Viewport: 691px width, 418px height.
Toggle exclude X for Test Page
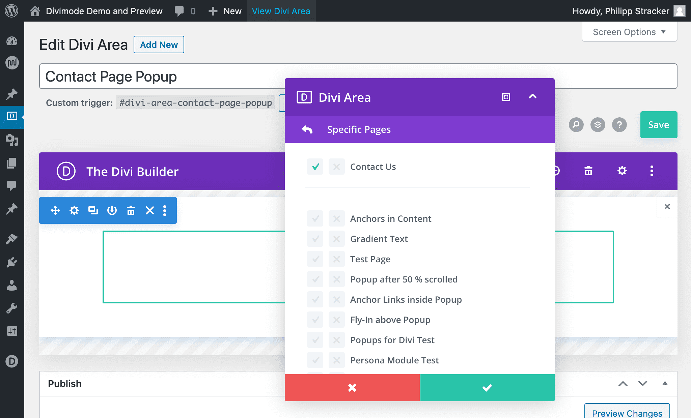(x=336, y=259)
